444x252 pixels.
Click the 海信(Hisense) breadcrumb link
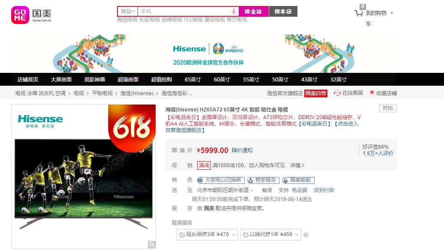click(137, 93)
